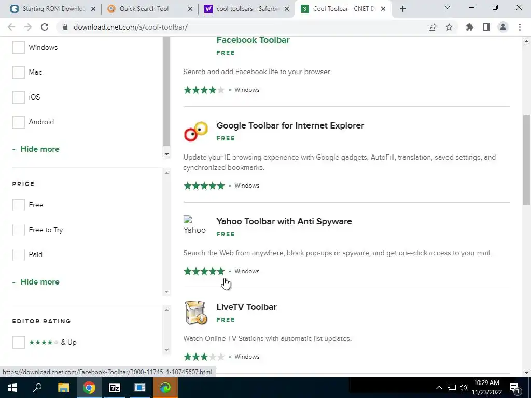The width and height of the screenshot is (531, 398).
Task: Check the 4 stars & Up editor rating
Action: pyautogui.click(x=19, y=343)
